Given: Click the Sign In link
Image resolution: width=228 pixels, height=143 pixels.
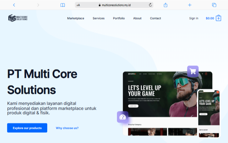Looking at the screenshot, I should click(194, 18).
